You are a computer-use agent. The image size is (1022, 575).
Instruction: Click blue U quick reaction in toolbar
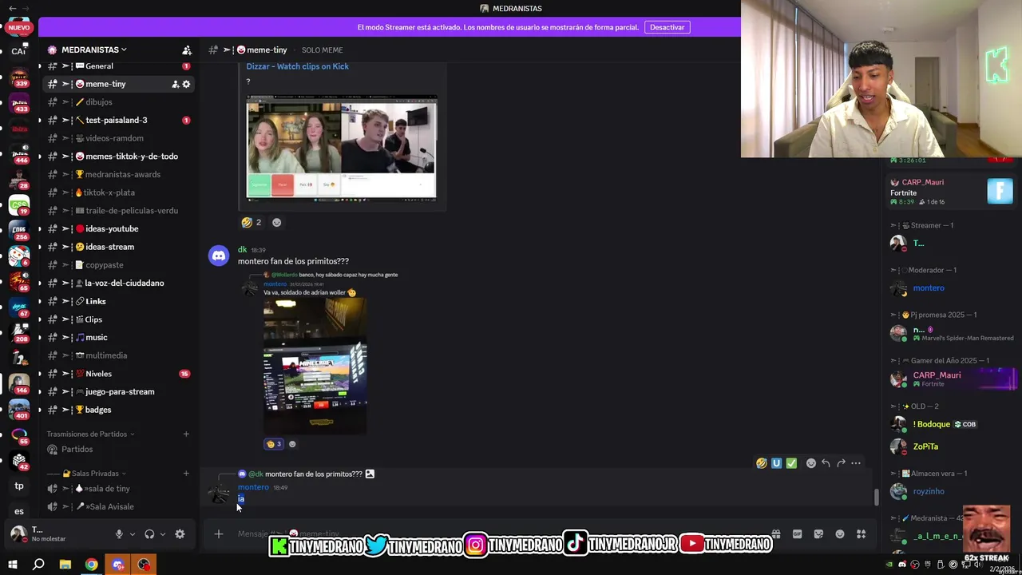pos(776,463)
